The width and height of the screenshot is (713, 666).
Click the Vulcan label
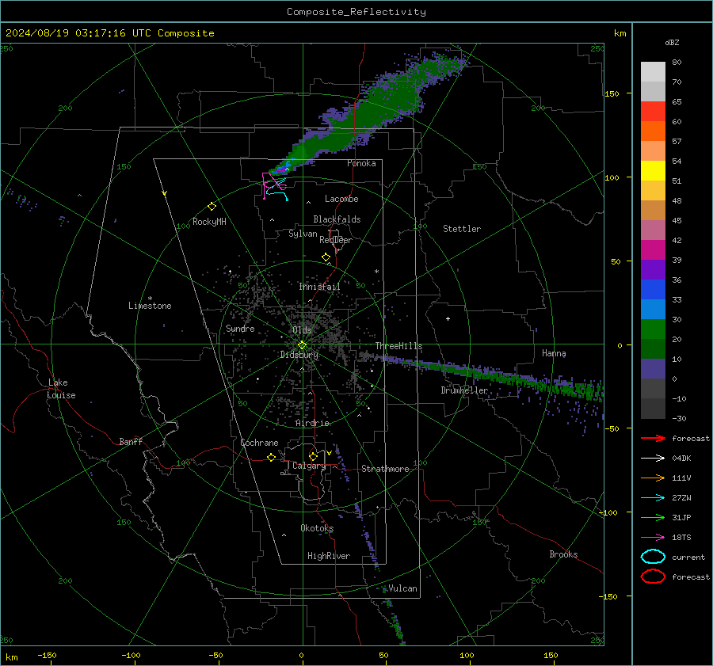click(x=402, y=588)
